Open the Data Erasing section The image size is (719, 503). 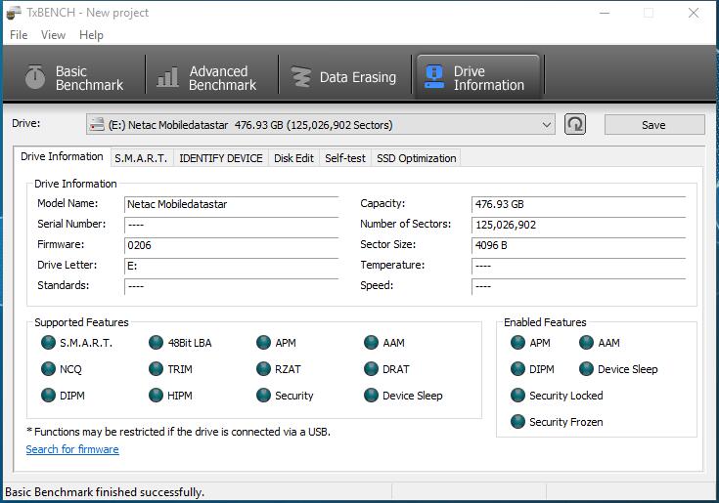click(344, 75)
